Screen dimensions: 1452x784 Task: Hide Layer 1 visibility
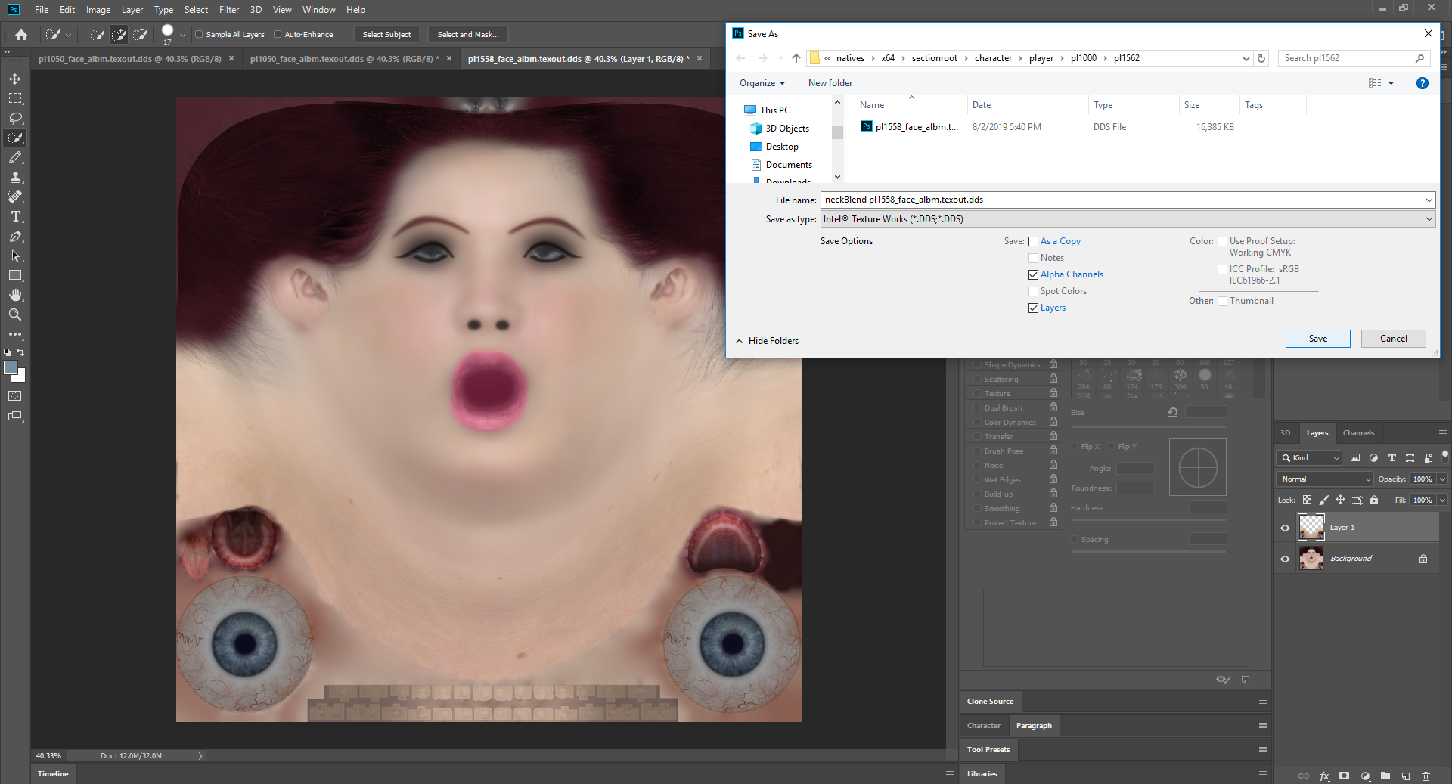click(1285, 528)
